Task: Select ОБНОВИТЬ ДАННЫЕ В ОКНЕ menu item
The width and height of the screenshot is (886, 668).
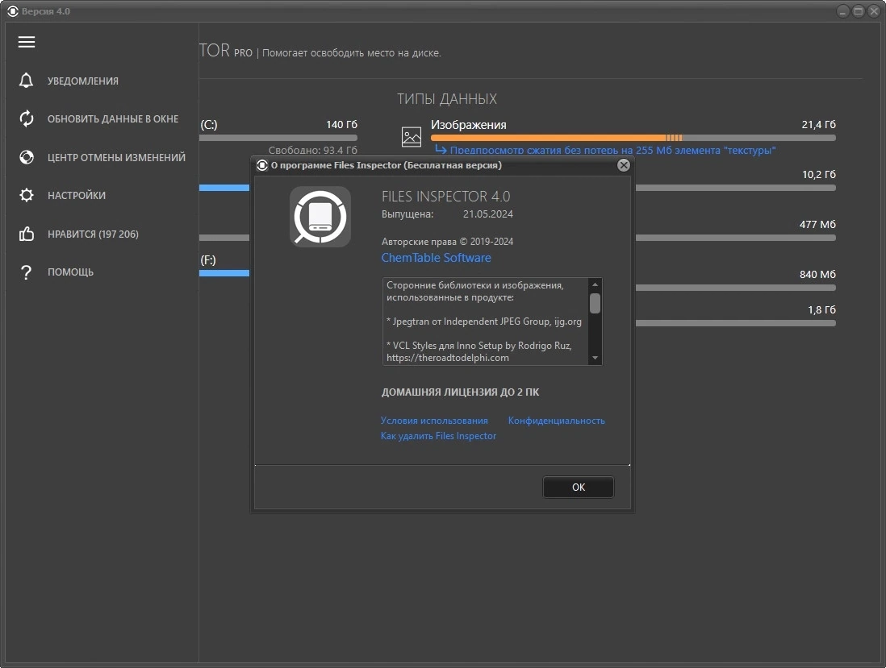Action: (x=113, y=118)
